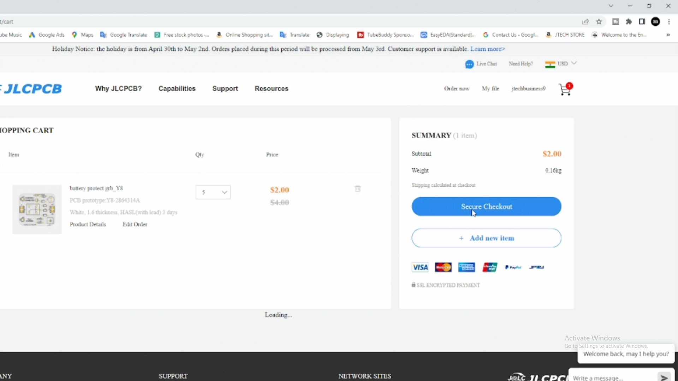678x381 pixels.
Task: Click the PCB board thumbnail
Action: pyautogui.click(x=37, y=210)
